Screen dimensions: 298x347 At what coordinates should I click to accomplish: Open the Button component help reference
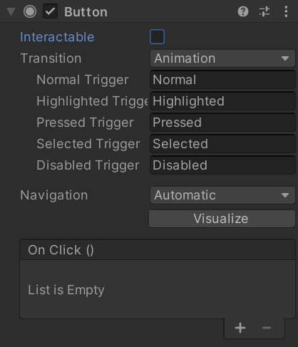(243, 11)
